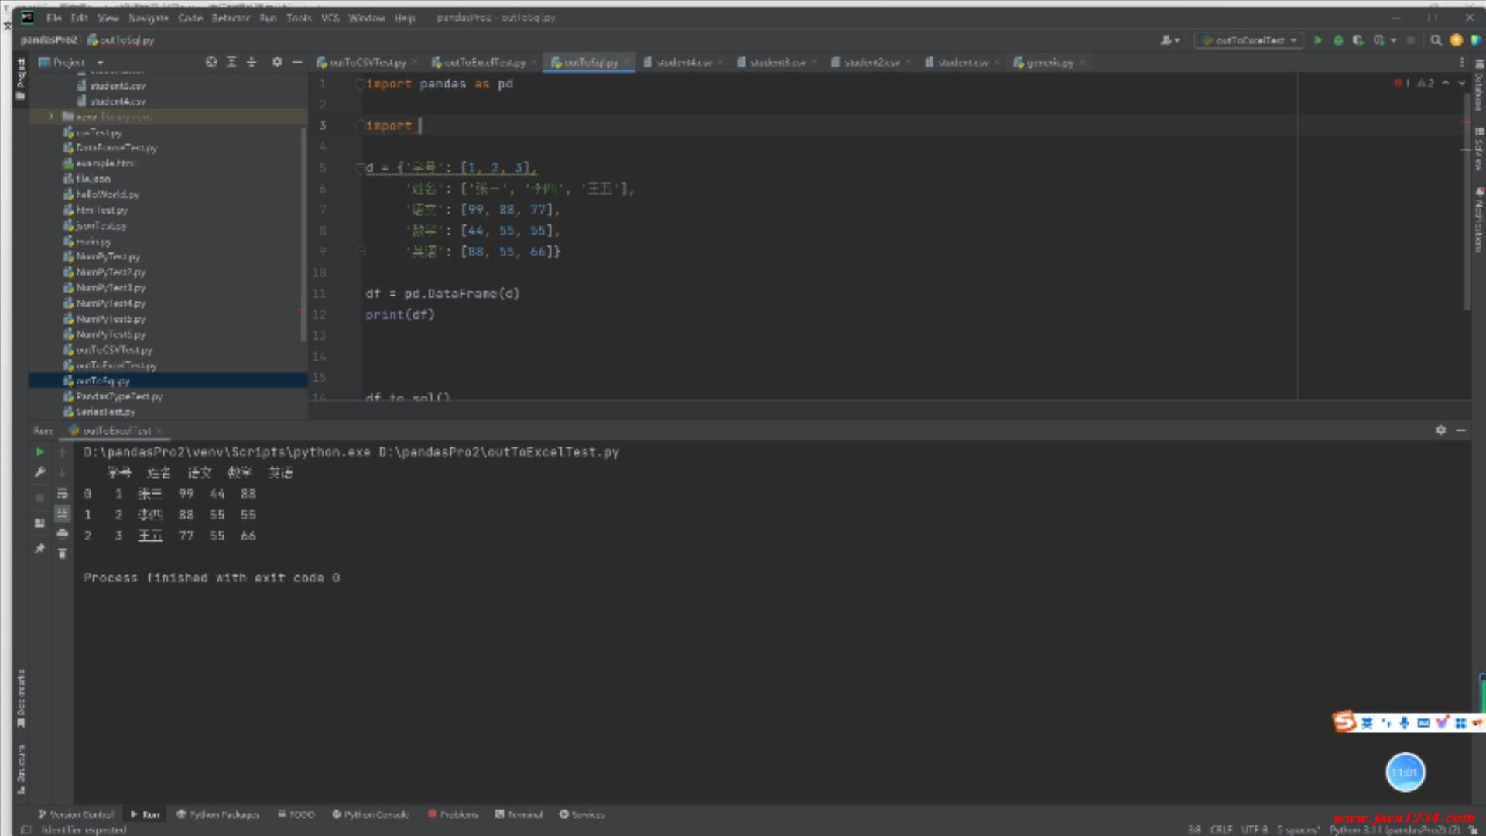Open the Refactor menu

tap(231, 17)
